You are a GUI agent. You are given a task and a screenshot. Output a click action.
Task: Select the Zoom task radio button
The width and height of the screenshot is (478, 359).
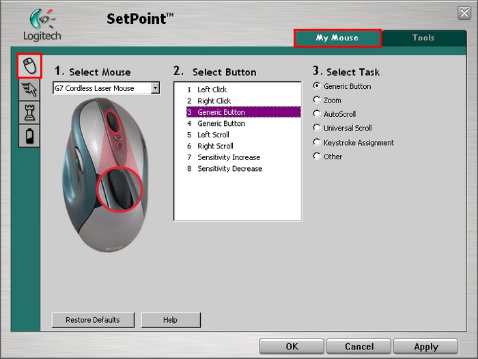coord(317,100)
